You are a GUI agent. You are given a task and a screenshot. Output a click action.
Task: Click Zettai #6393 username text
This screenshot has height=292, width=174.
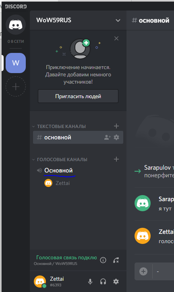pos(57,281)
